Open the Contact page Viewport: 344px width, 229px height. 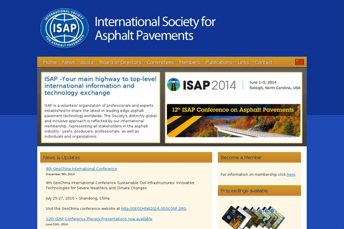tap(264, 62)
